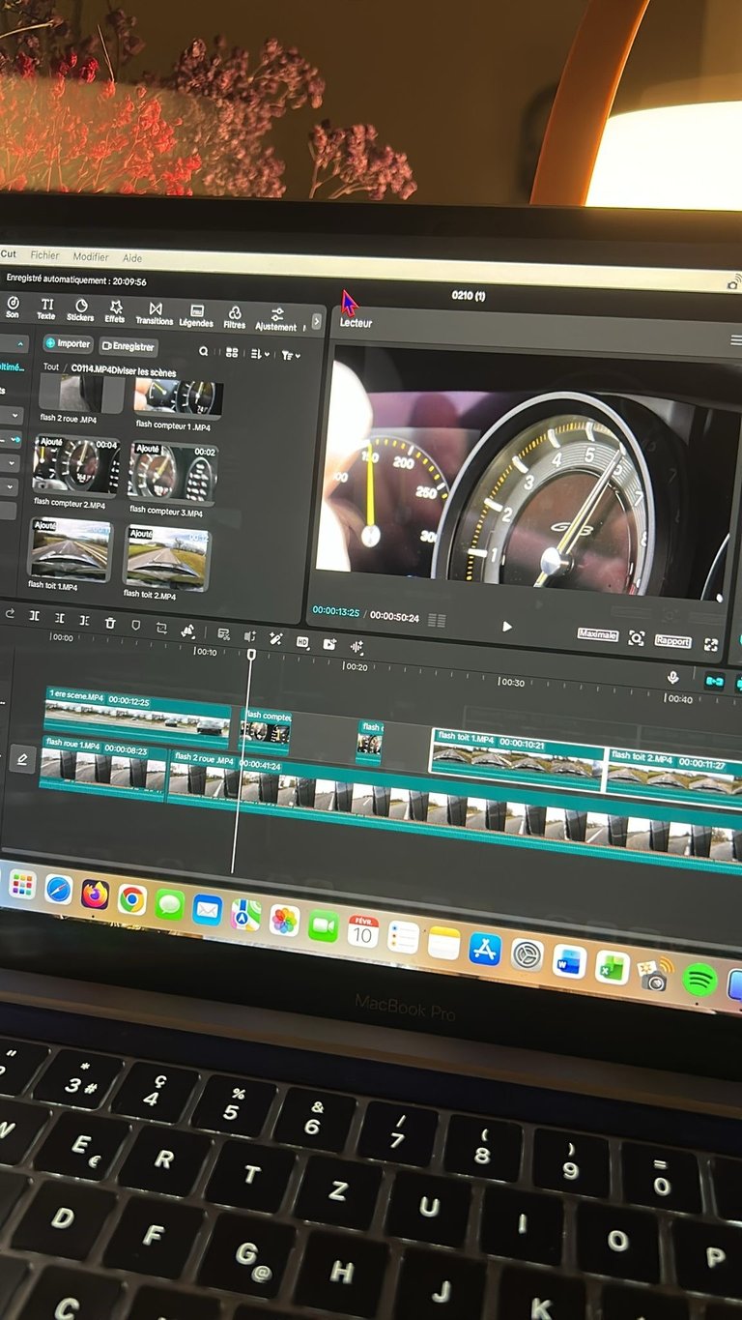
Task: Open Google Chrome from the Dock
Action: click(132, 898)
